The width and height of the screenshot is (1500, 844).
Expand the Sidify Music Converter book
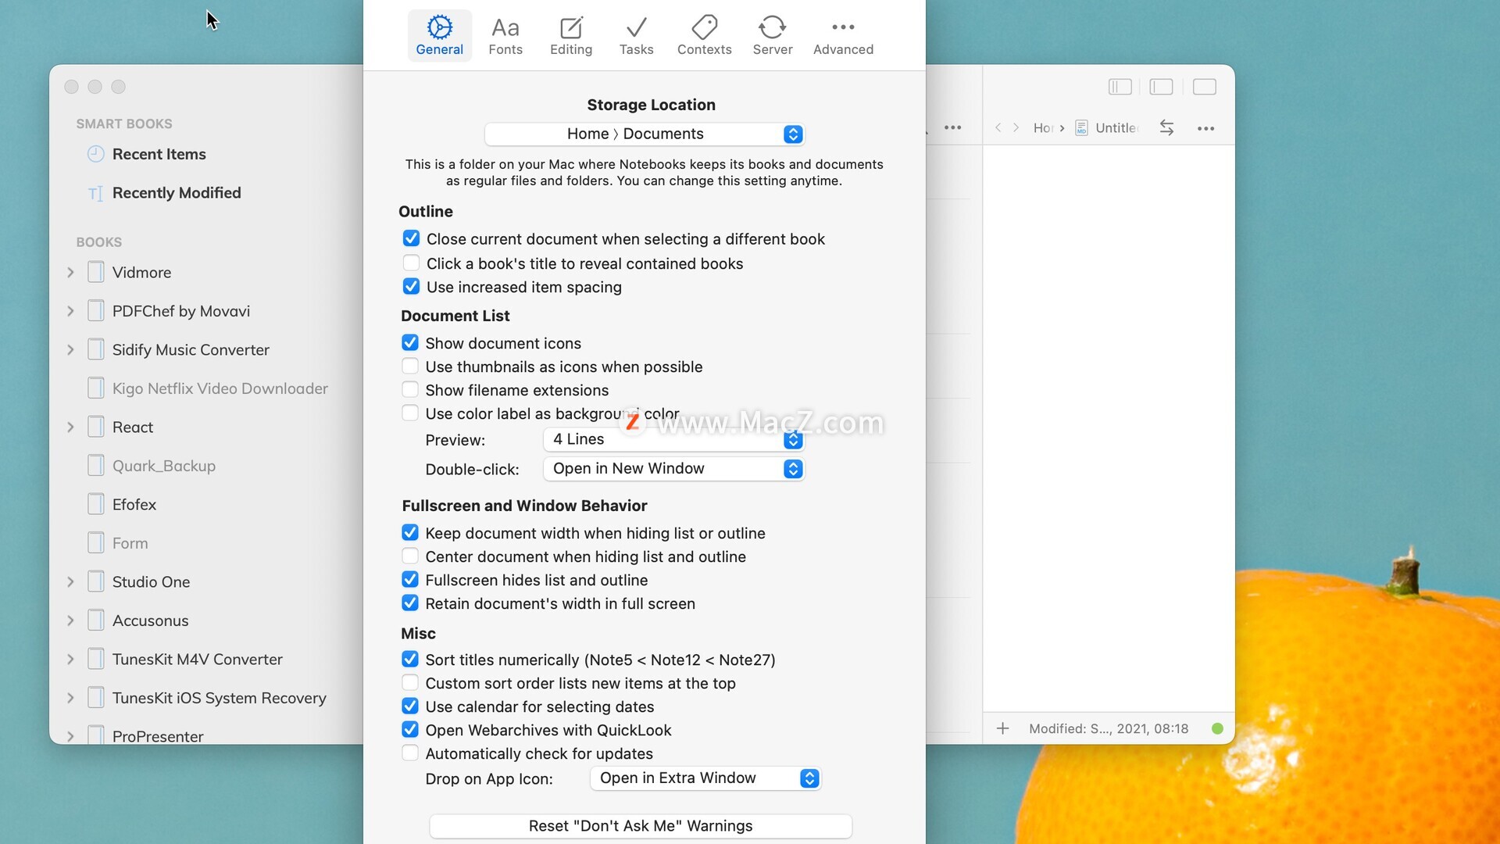70,349
